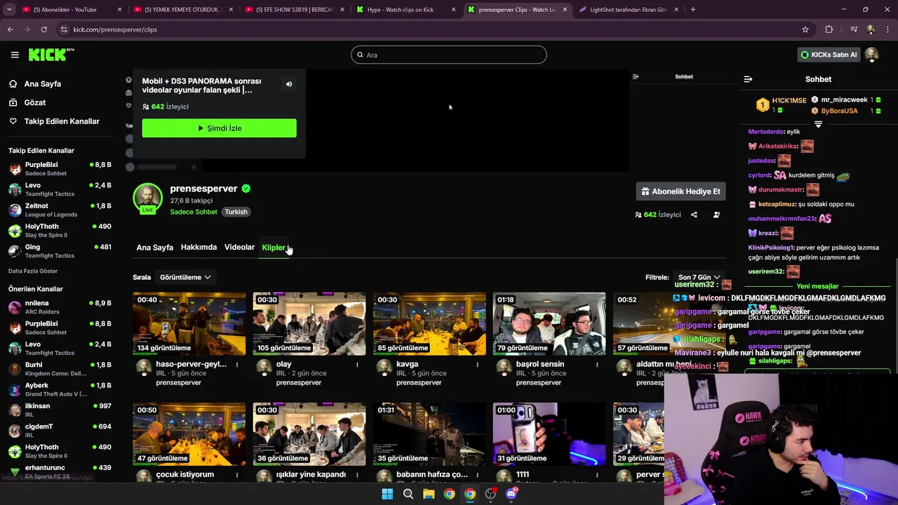Open Sadece Sohbet category link
This screenshot has width=898, height=505.
[x=194, y=212]
